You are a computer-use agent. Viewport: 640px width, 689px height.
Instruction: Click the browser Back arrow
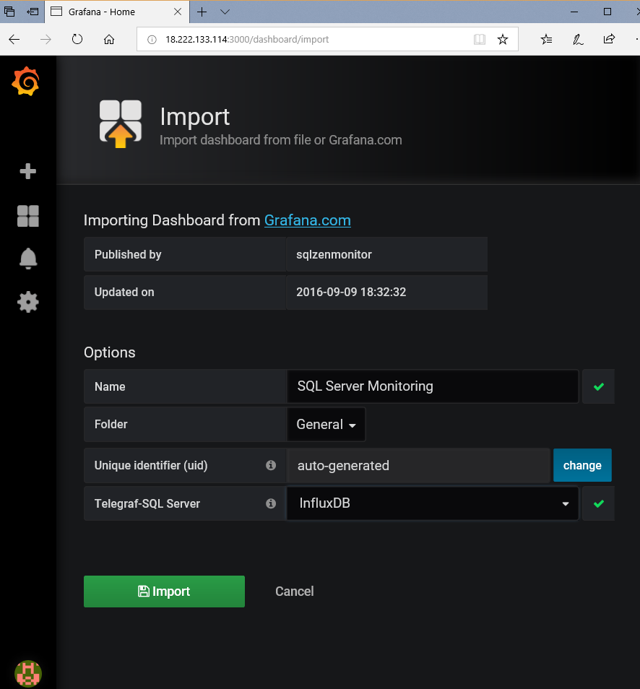pos(14,40)
